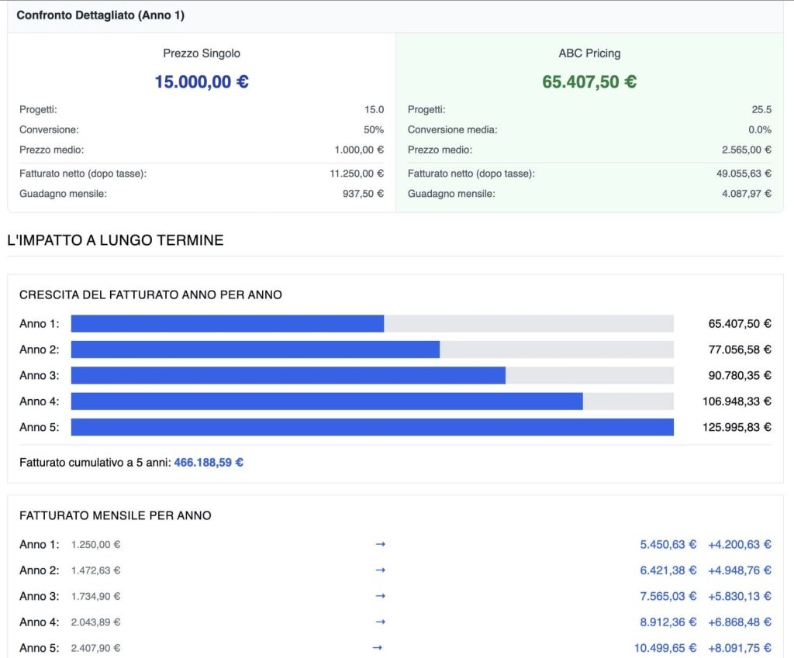Click the arrow in the Anno 4 monthly row

pyautogui.click(x=380, y=622)
